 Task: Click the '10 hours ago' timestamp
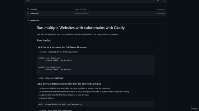point(160,14)
